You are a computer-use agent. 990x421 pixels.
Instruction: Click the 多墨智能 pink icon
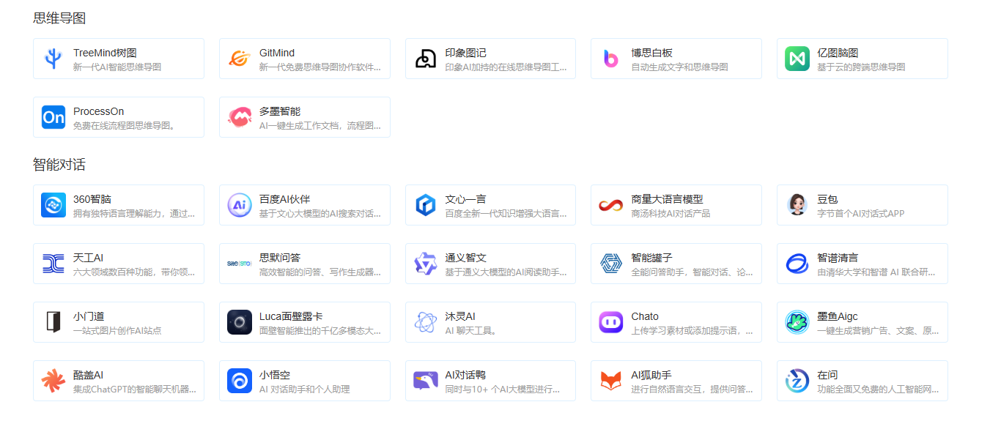pos(240,117)
